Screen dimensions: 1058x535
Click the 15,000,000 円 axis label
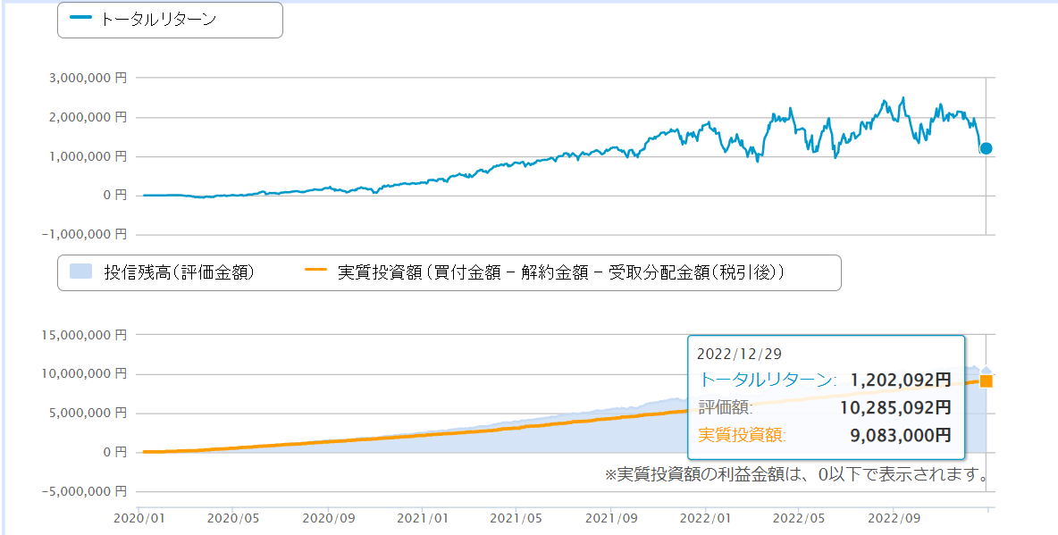[x=84, y=335]
